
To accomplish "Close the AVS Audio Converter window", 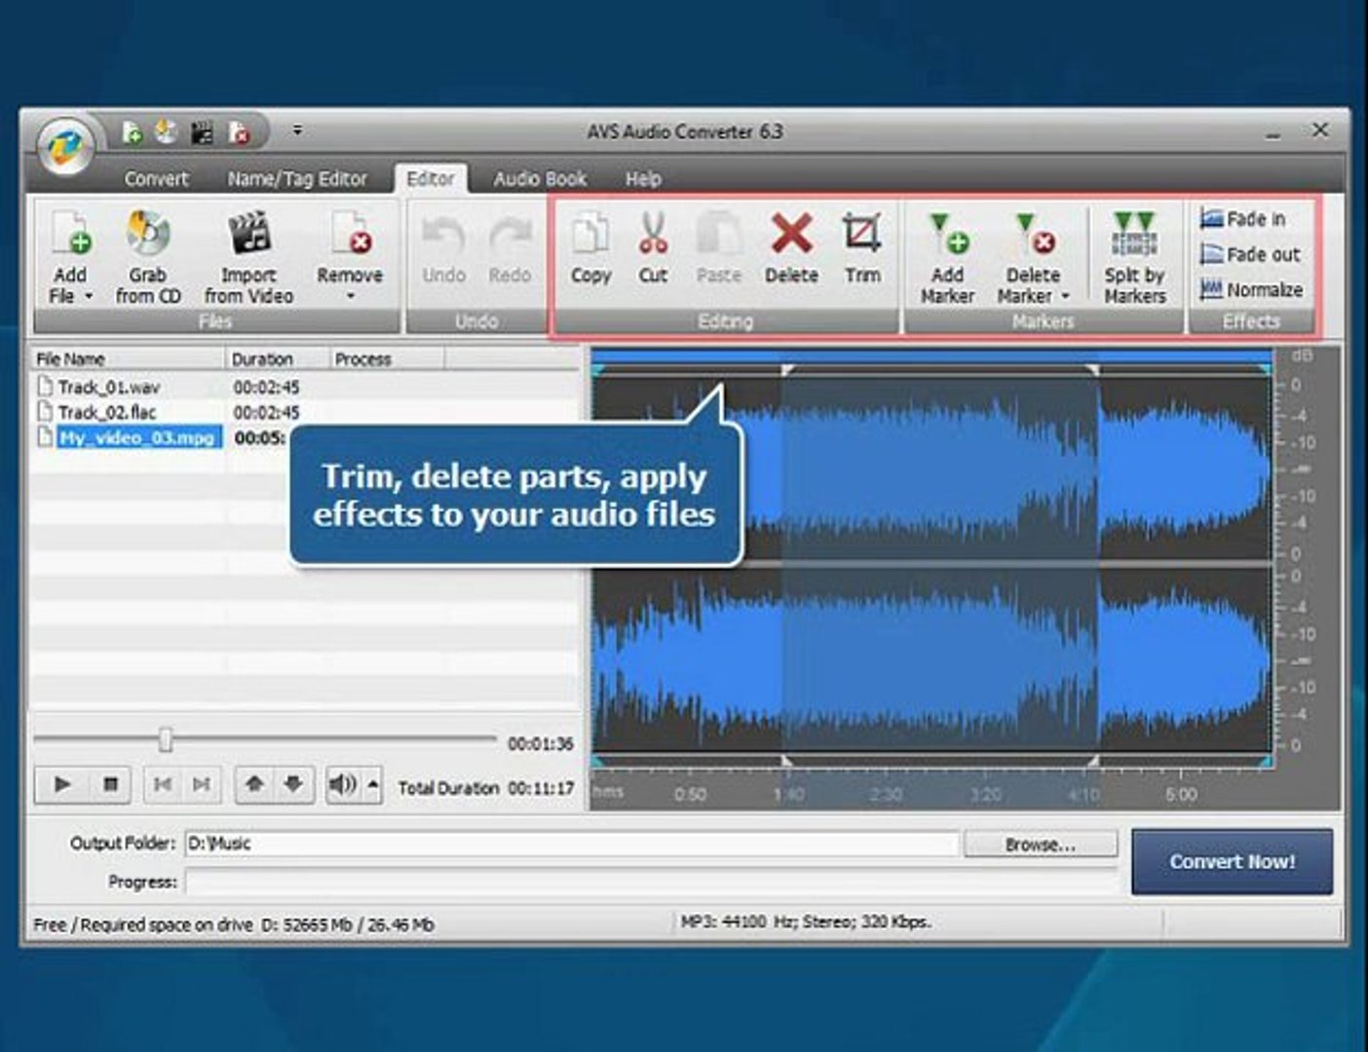I will (1320, 130).
